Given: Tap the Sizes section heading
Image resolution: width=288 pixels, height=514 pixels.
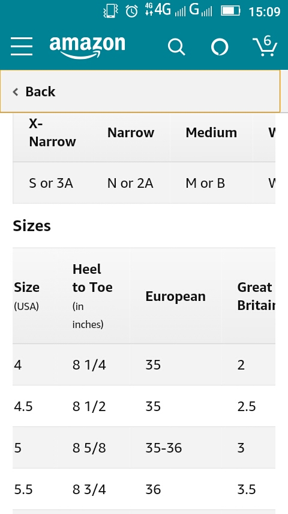Looking at the screenshot, I should click(x=32, y=226).
